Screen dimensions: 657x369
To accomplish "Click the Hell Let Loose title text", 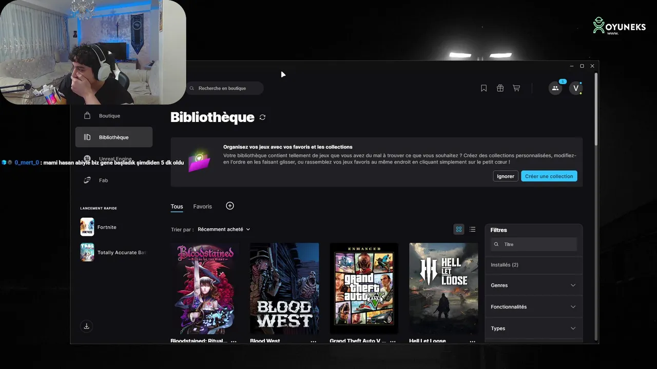I will 428,341.
